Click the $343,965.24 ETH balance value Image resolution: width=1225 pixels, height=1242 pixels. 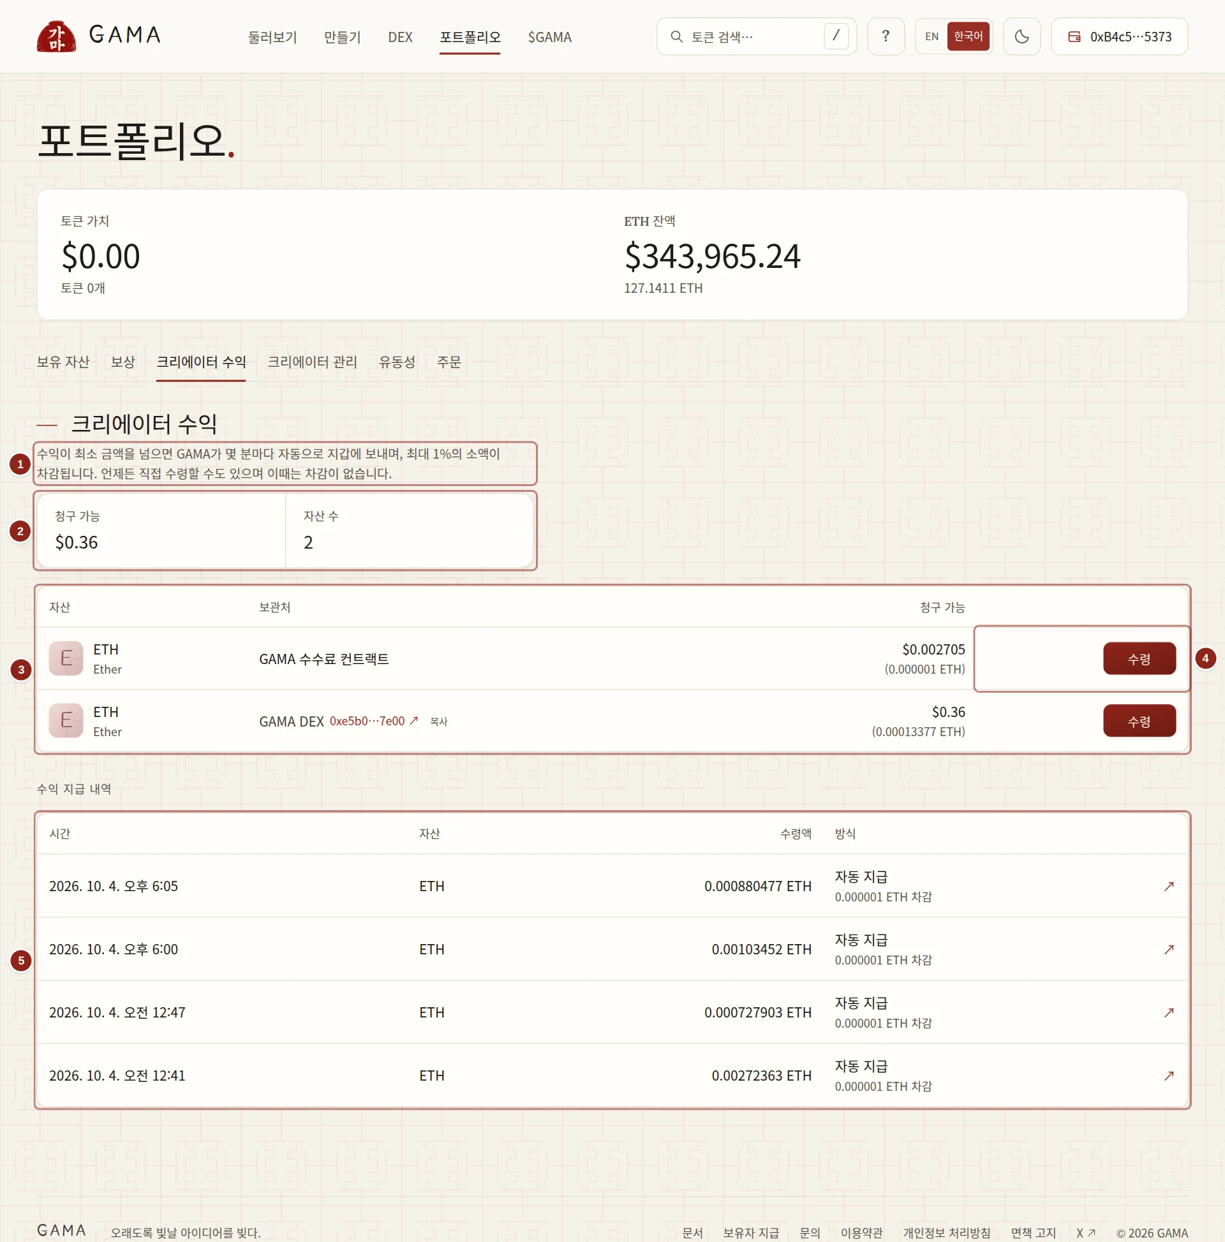tap(713, 256)
